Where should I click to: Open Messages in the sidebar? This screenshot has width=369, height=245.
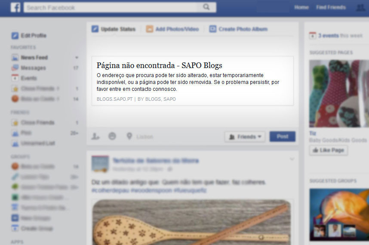[x=33, y=68]
